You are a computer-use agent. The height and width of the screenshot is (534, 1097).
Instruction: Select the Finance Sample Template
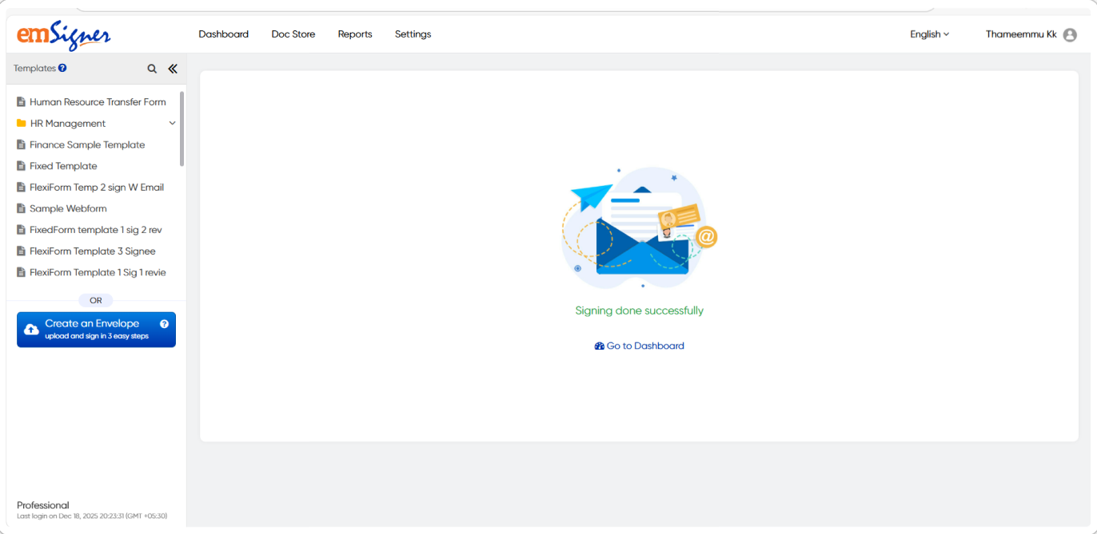[87, 145]
